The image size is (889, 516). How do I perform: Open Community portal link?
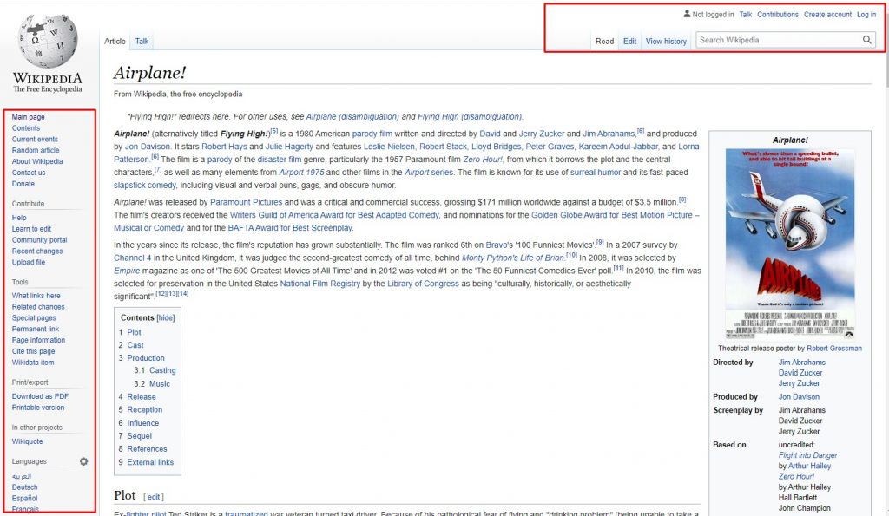(x=39, y=240)
